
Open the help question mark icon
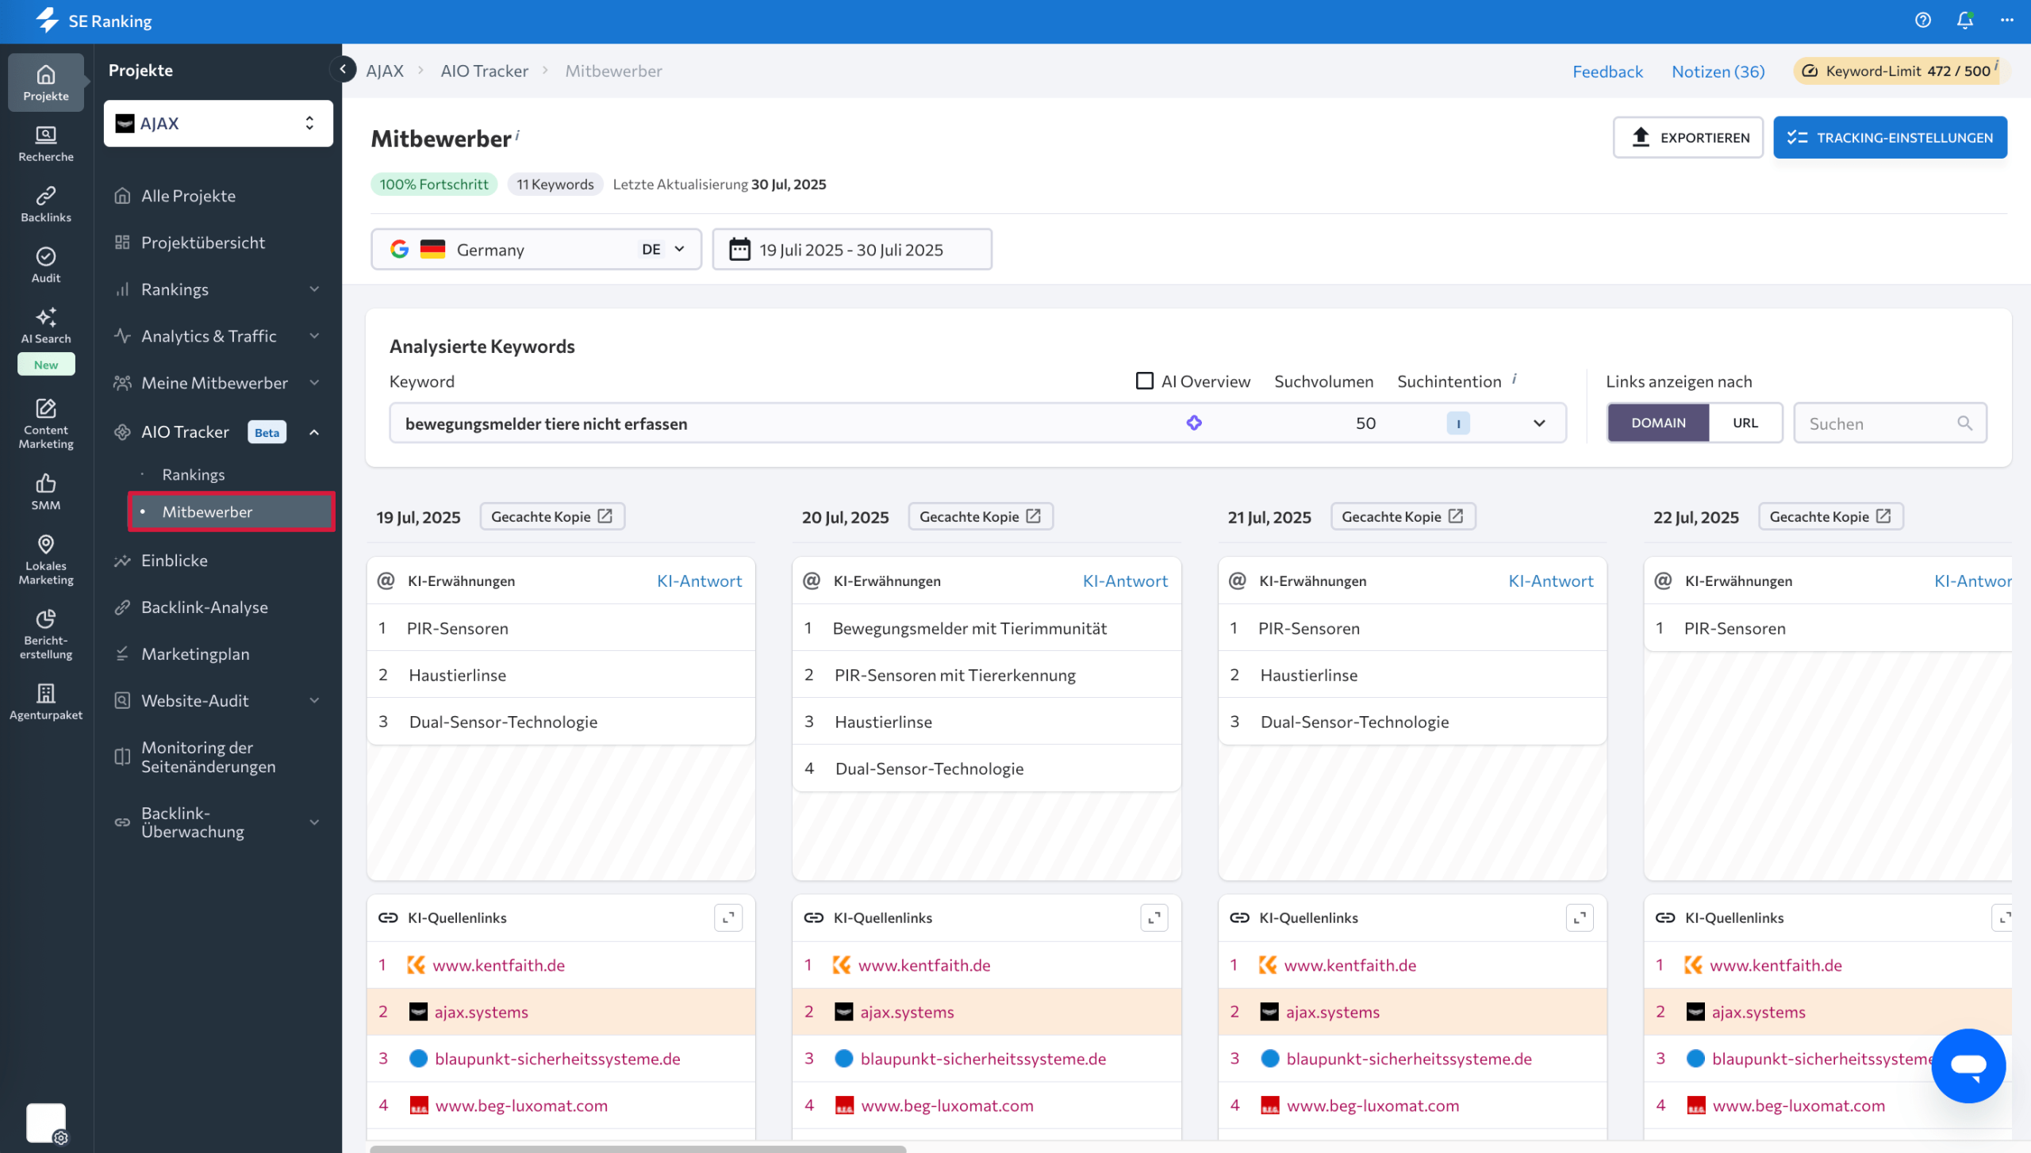pos(1922,21)
